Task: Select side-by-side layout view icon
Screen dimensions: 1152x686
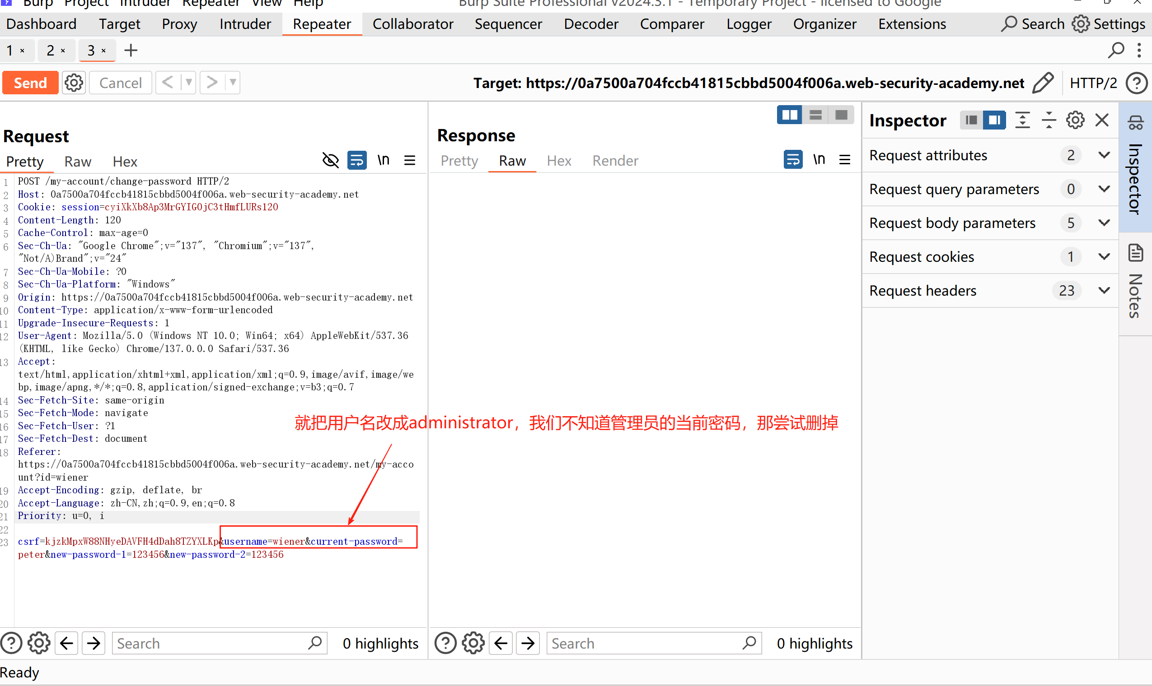Action: [789, 115]
